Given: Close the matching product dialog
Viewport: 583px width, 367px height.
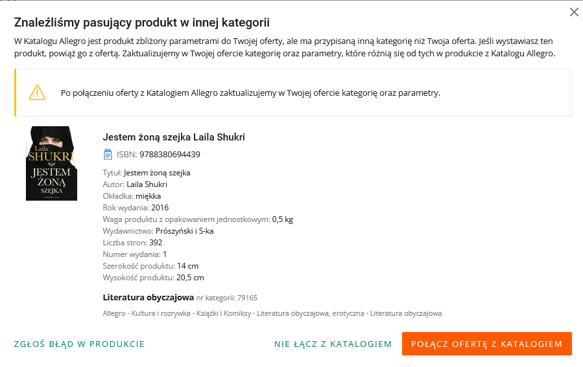Looking at the screenshot, I should (x=573, y=12).
